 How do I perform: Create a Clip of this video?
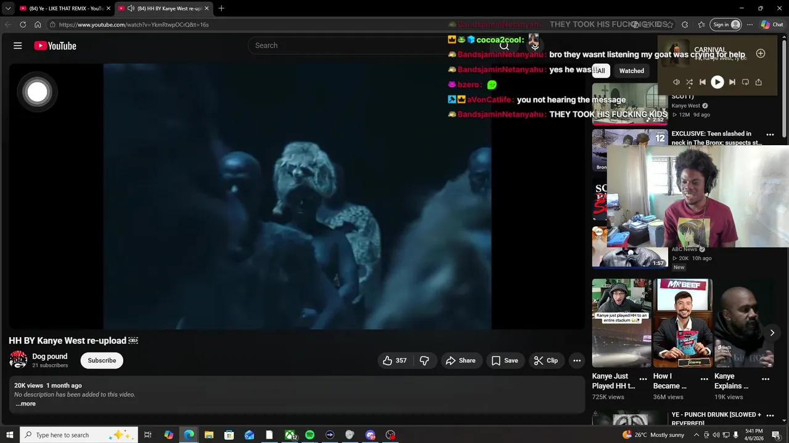pyautogui.click(x=546, y=361)
